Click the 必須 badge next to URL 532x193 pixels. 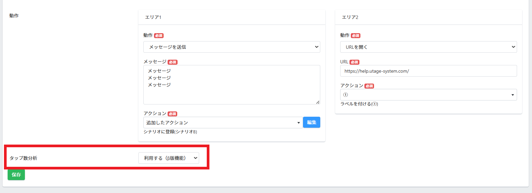(354, 62)
